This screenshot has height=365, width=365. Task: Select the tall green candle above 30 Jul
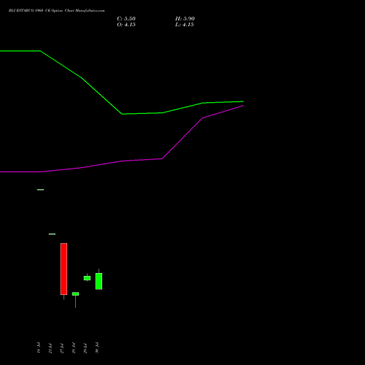(99, 281)
